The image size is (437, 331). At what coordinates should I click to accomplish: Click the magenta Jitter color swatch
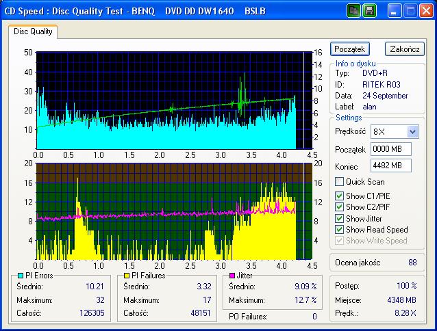pos(232,276)
